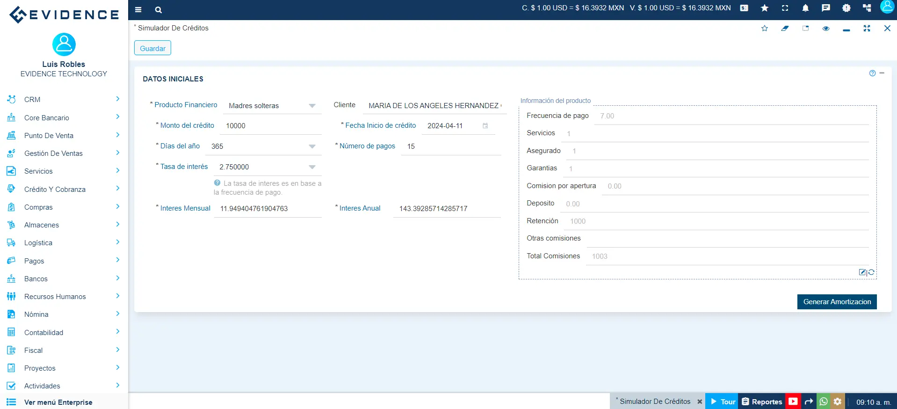Click the WhatsApp icon in bottom bar

coord(824,402)
